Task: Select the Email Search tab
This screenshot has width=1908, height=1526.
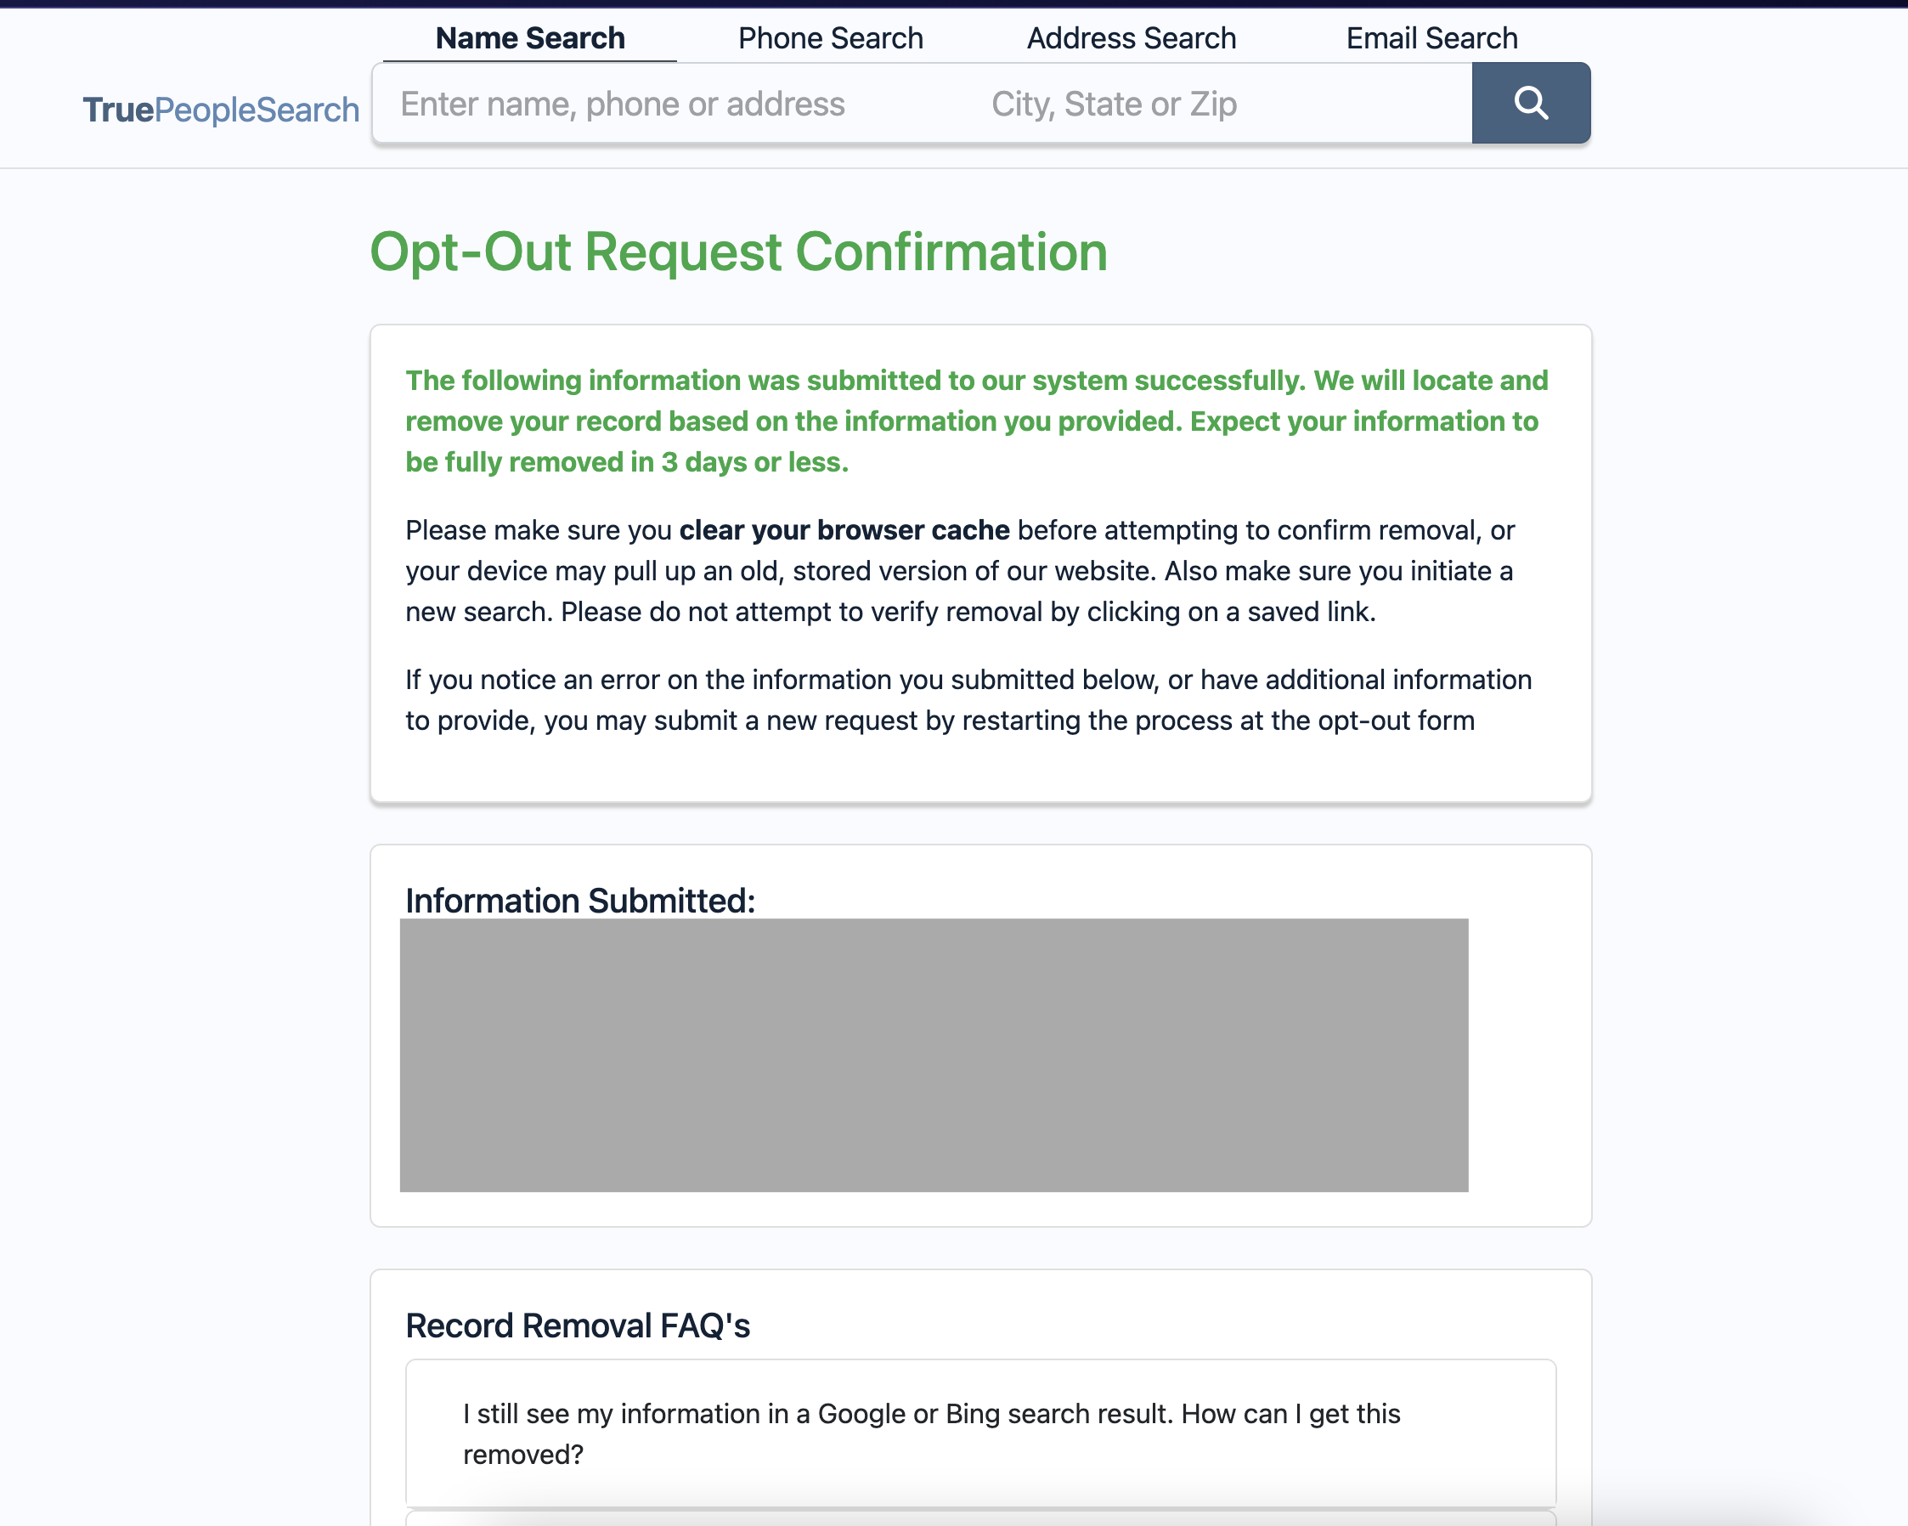Action: click(x=1431, y=38)
